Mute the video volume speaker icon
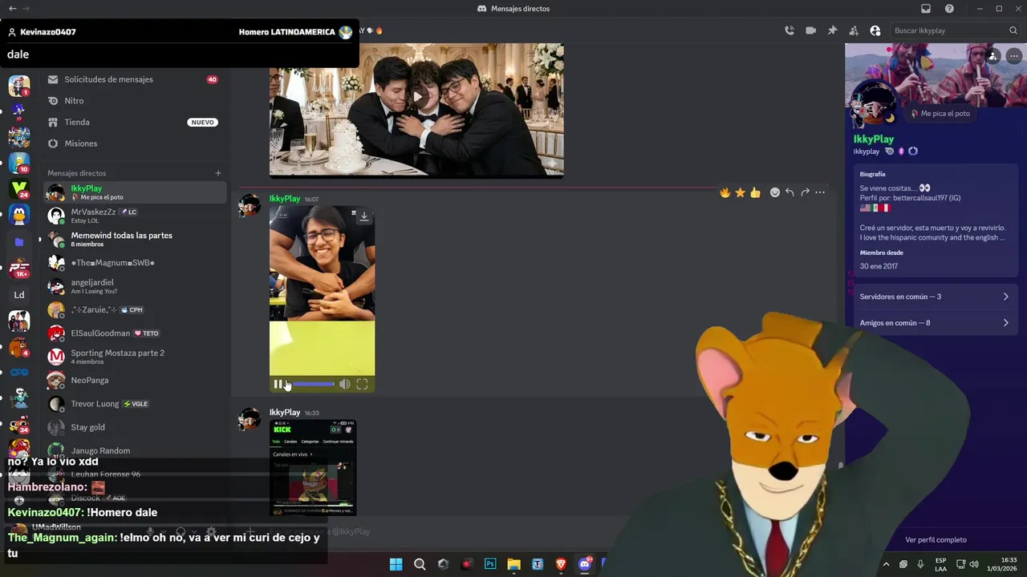 point(345,385)
